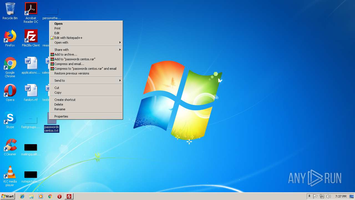Choose Add to "passwords centos.rar"
Screen dimensions: 355x200
(86, 59)
